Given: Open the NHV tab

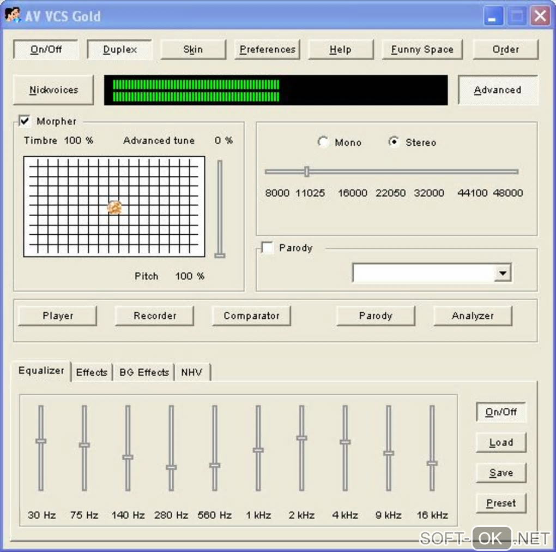Looking at the screenshot, I should pyautogui.click(x=192, y=372).
